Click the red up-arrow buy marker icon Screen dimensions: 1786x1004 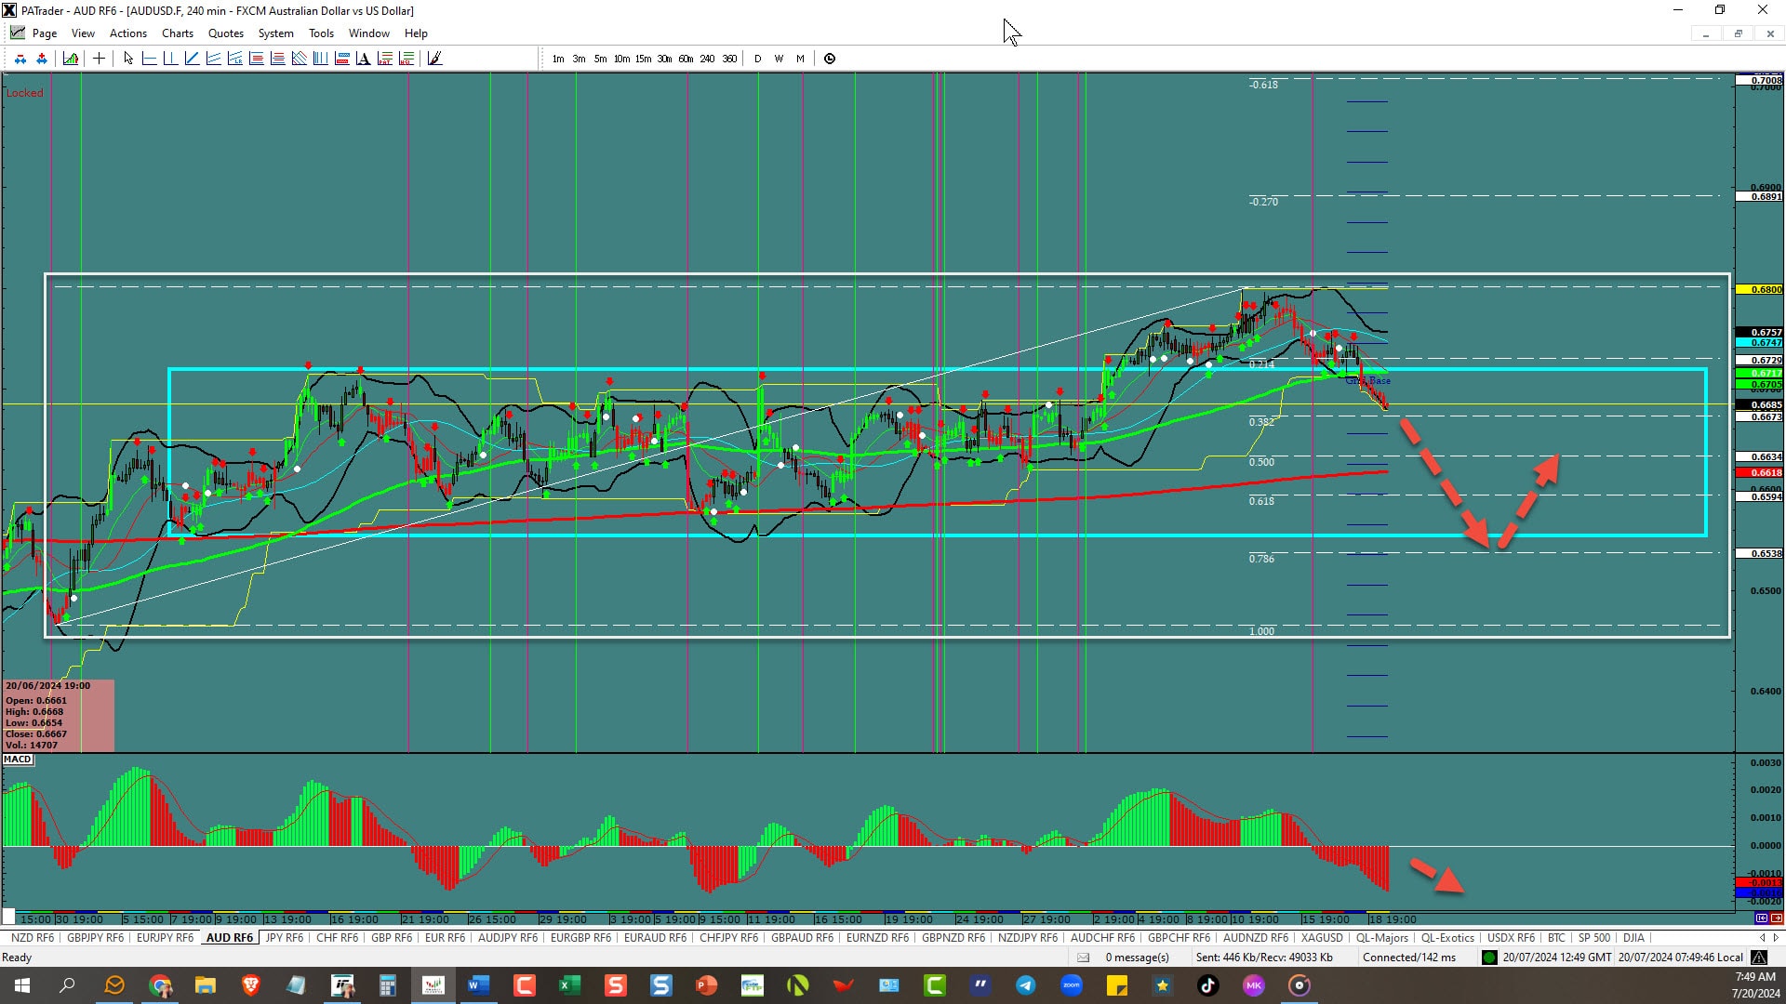tap(42, 59)
